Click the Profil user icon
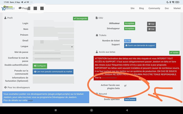The image size is (183, 114). [5, 18]
